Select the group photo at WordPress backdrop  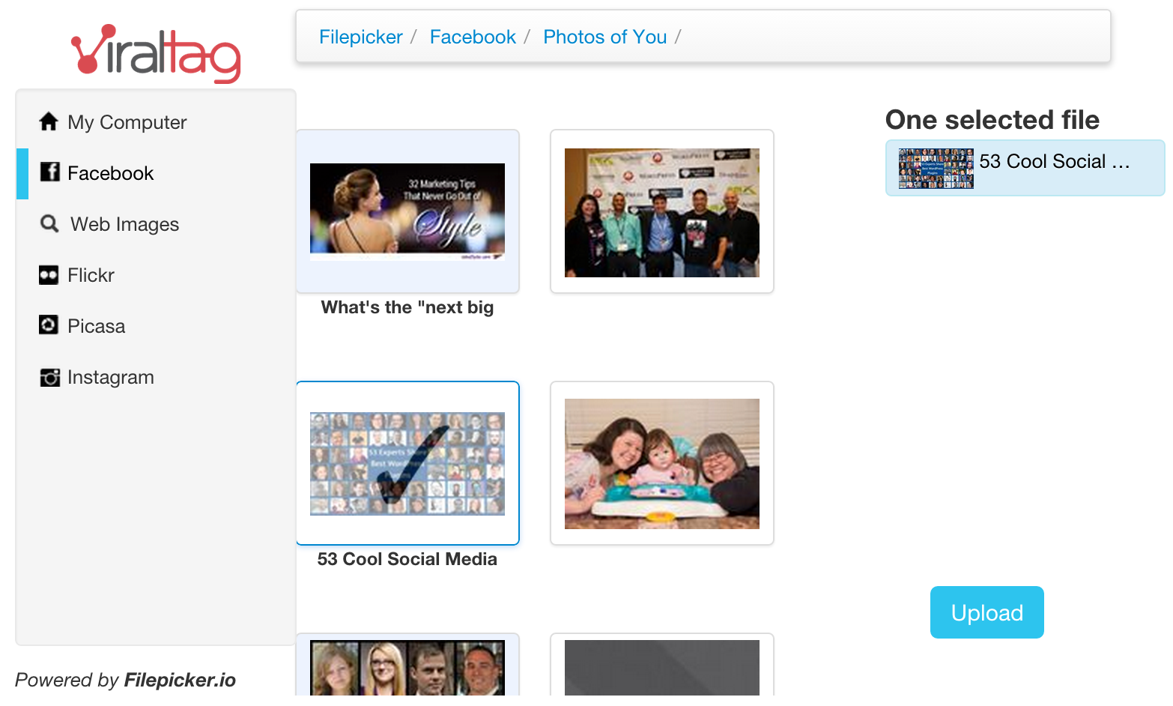[662, 211]
